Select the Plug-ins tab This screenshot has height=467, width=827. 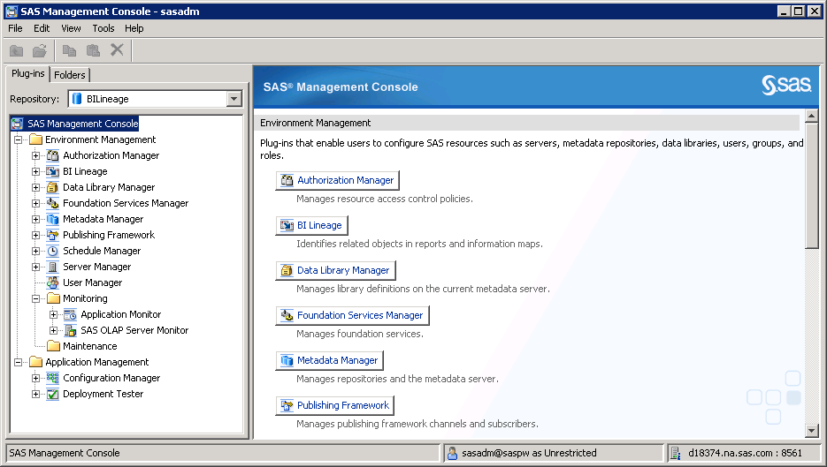(x=28, y=73)
